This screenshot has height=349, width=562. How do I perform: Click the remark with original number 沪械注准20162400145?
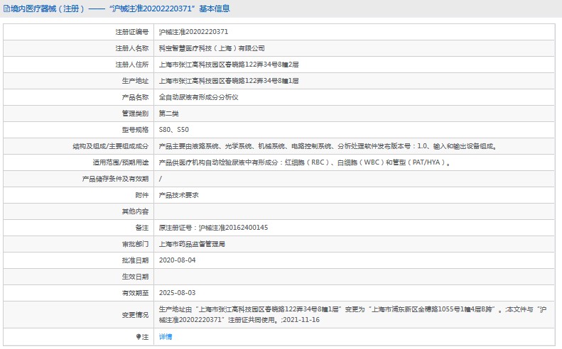tap(213, 228)
